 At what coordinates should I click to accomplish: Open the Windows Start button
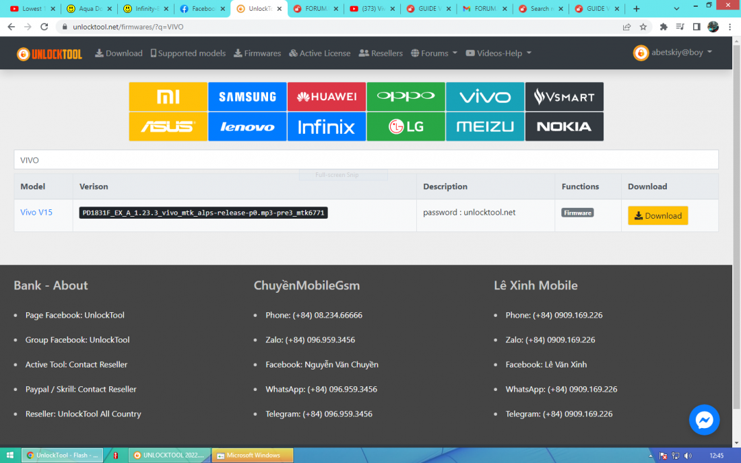10,456
